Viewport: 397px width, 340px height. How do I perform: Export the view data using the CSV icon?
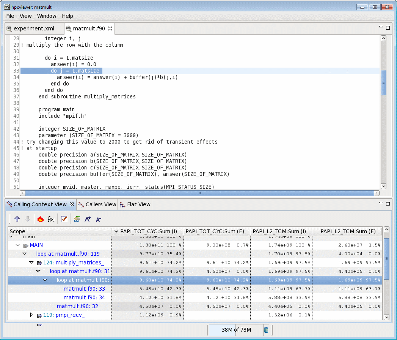tap(77, 219)
